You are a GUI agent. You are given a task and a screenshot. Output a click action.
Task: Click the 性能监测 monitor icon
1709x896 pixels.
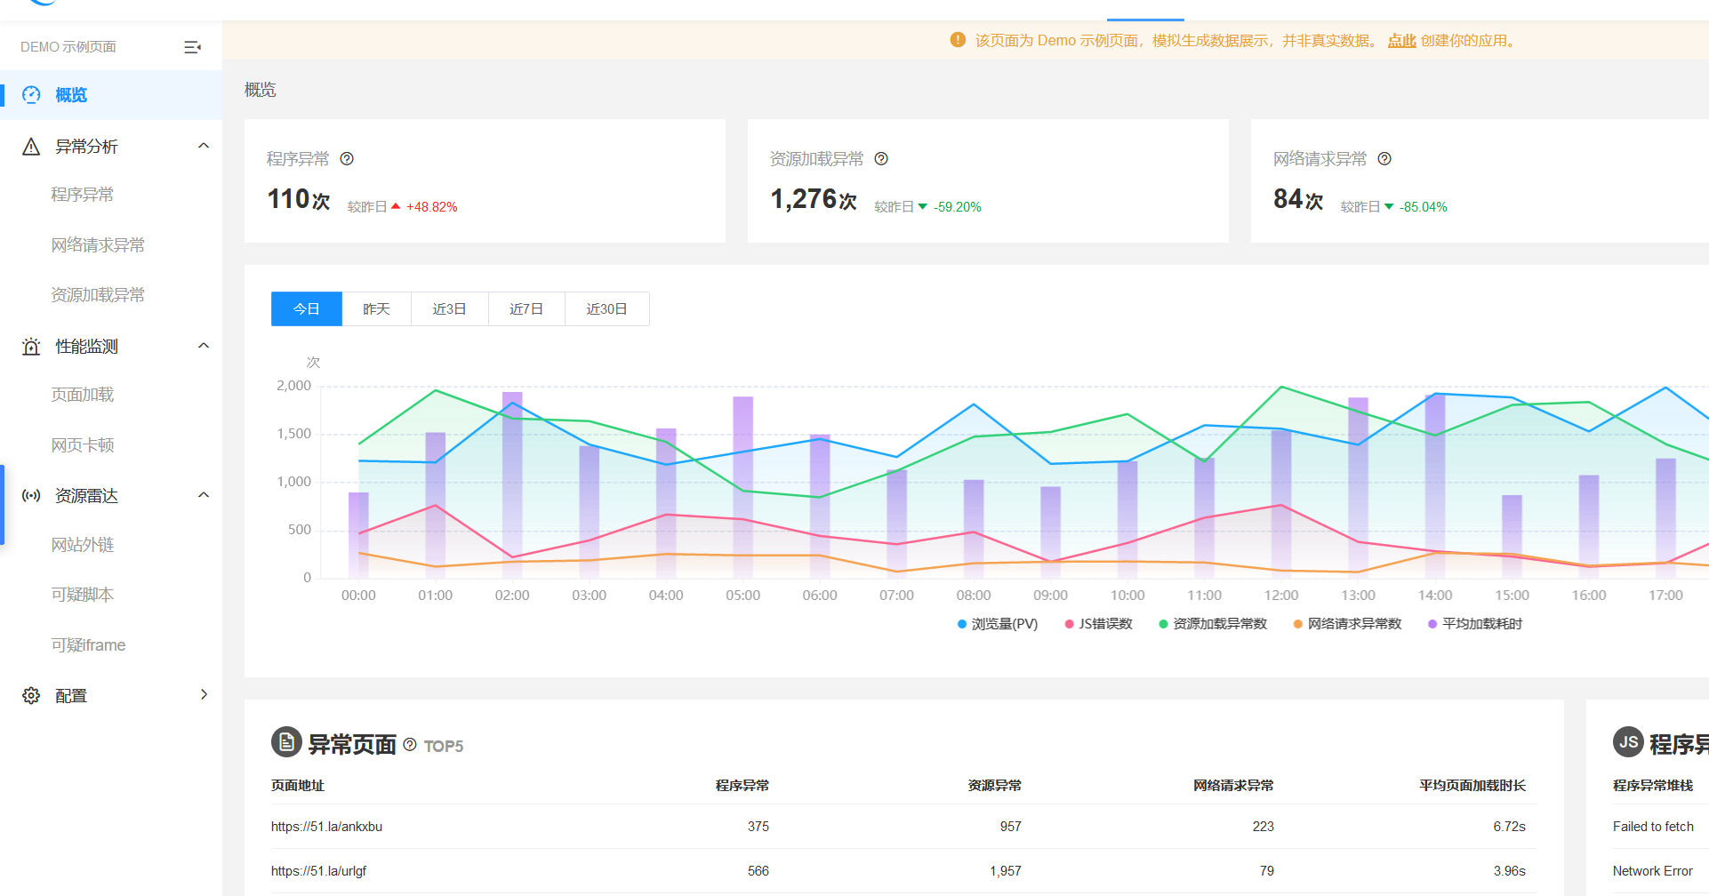point(31,347)
